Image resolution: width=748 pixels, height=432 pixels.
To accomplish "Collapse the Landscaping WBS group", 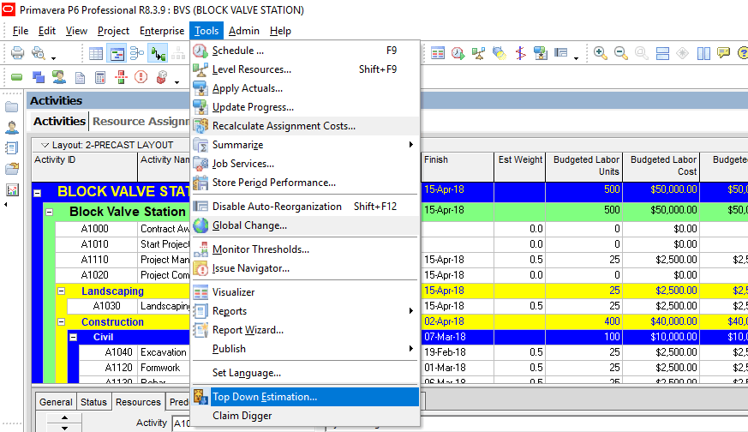I will [61, 291].
